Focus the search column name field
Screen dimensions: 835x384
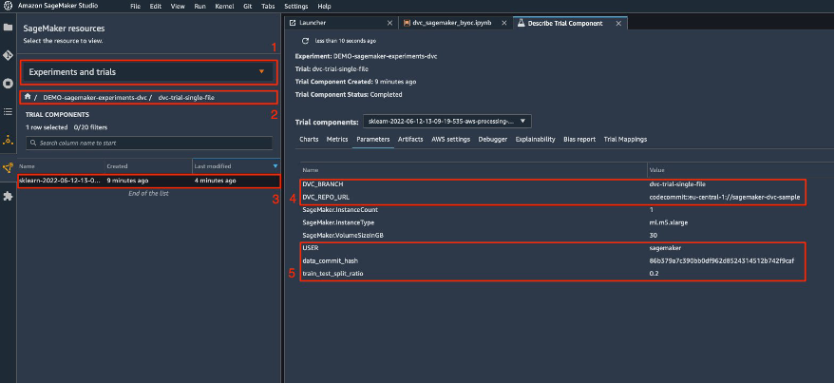tap(149, 143)
